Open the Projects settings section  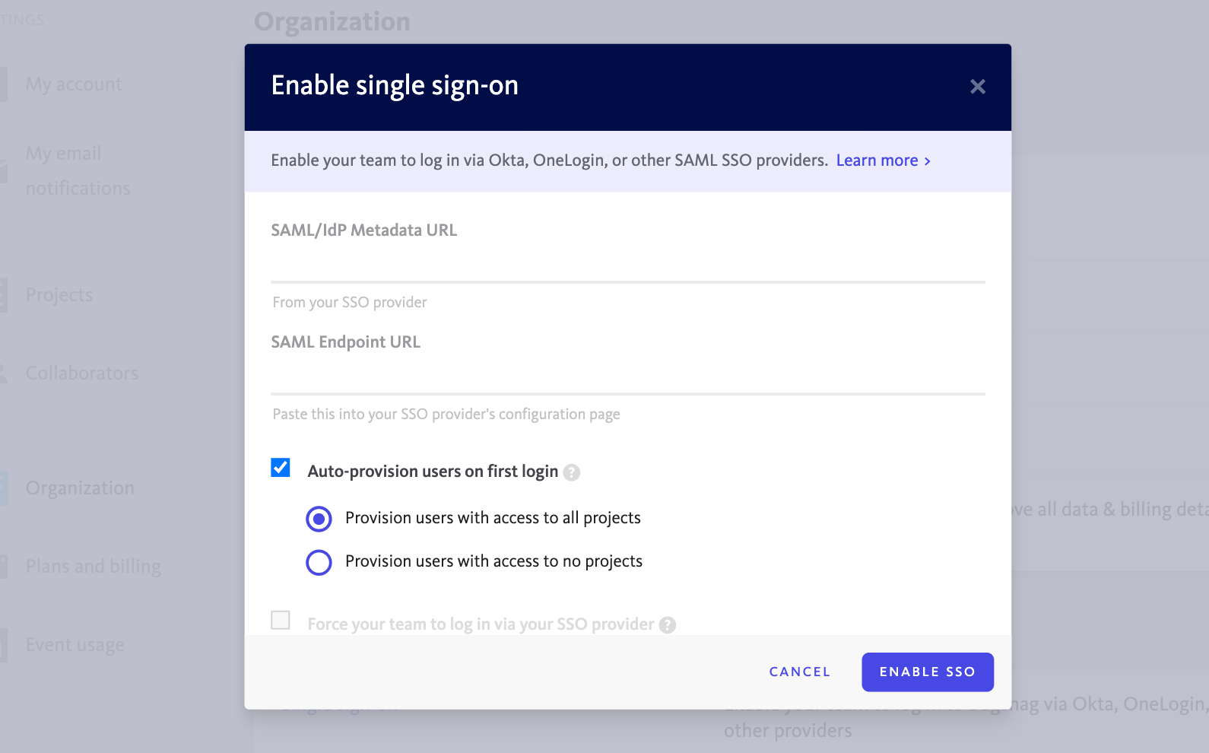(59, 295)
